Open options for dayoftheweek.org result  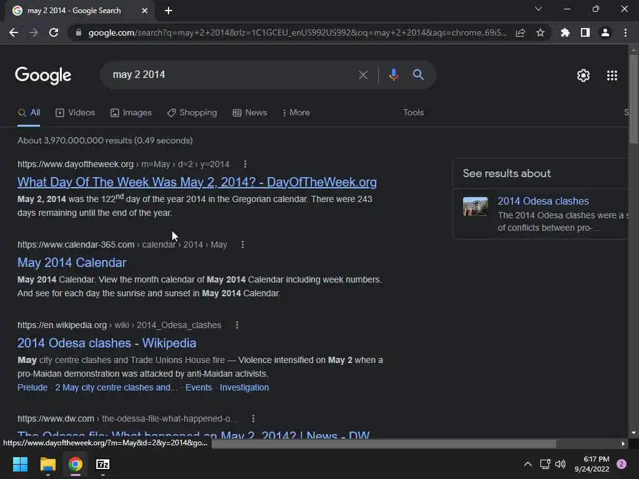pyautogui.click(x=245, y=164)
